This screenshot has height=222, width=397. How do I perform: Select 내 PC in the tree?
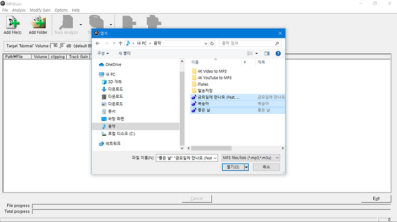pos(108,74)
